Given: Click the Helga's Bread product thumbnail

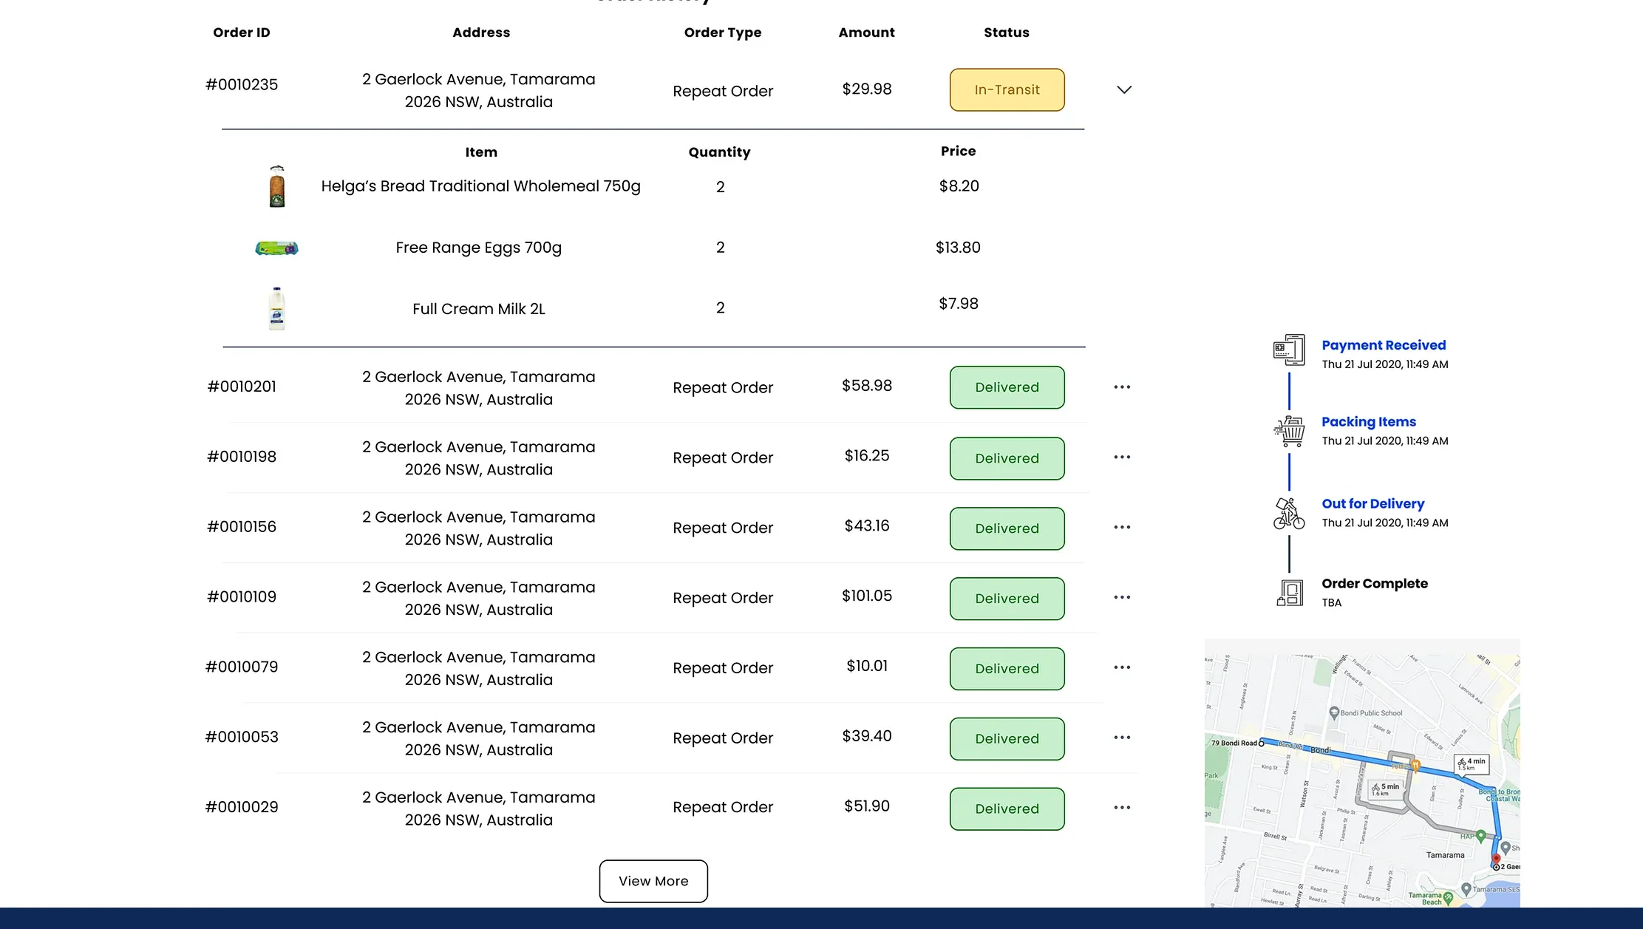Looking at the screenshot, I should [x=276, y=186].
